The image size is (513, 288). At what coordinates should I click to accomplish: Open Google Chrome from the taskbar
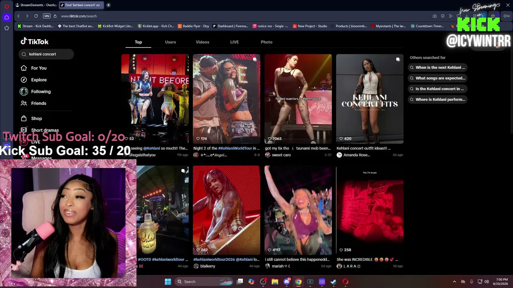click(x=299, y=282)
